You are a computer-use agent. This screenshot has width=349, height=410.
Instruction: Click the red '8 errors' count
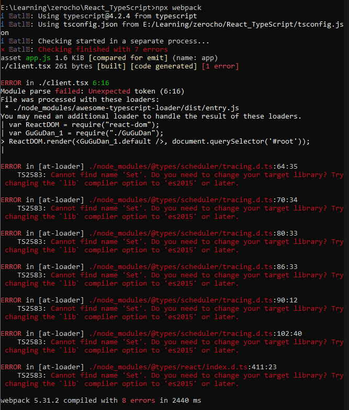click(x=138, y=401)
